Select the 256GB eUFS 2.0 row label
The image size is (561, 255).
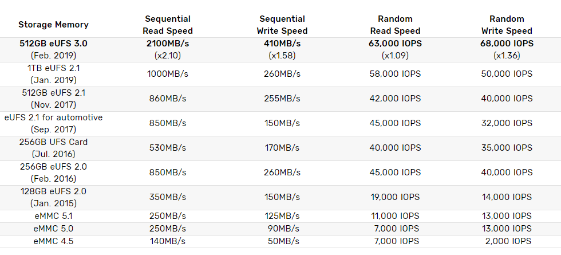(53, 167)
